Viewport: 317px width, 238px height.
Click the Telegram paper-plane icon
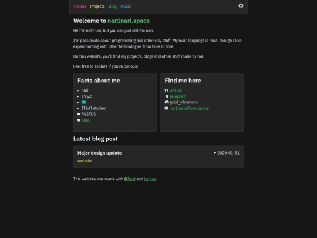pyautogui.click(x=166, y=96)
